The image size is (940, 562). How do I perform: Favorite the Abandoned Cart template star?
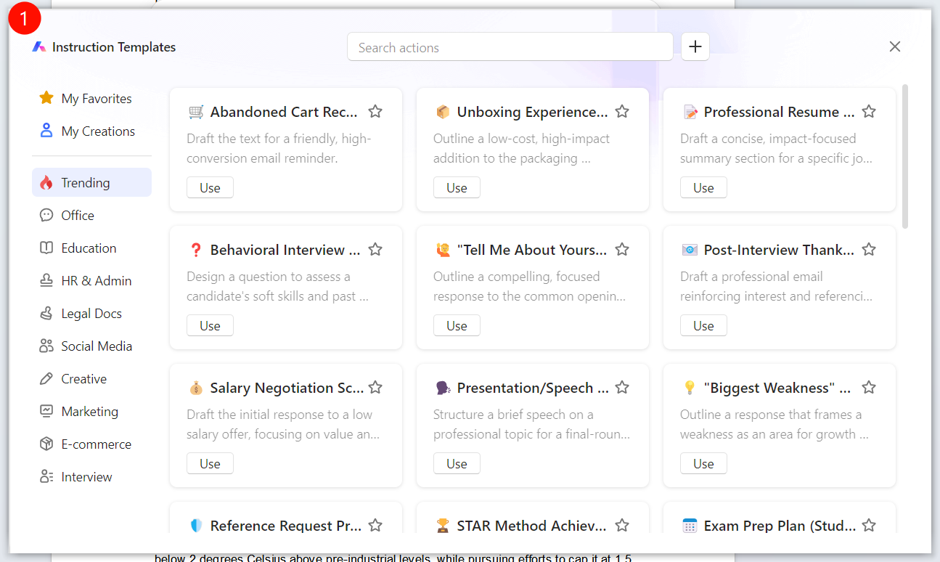(375, 112)
